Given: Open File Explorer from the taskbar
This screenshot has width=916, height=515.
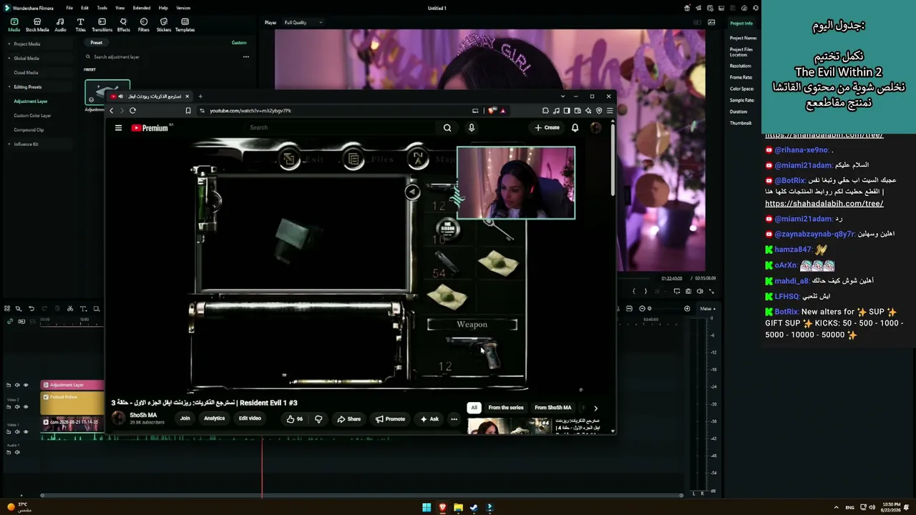Looking at the screenshot, I should point(458,508).
